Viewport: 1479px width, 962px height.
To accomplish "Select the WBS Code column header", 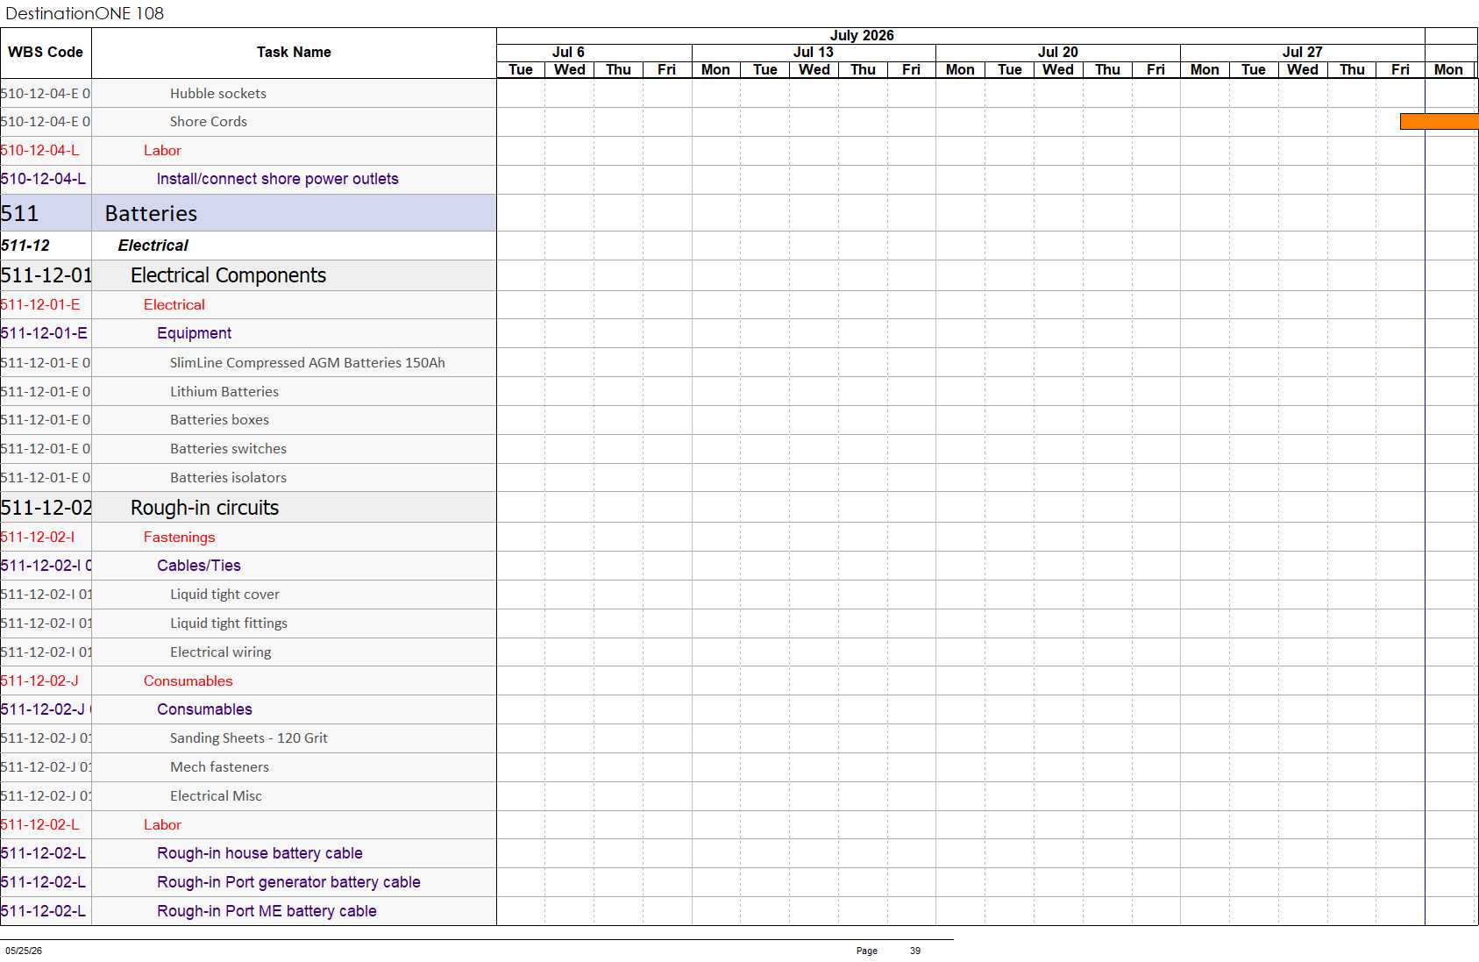I will 46,53.
